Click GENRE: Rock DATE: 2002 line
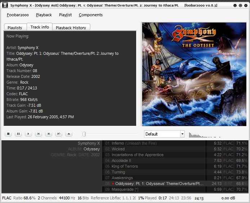 point(75,155)
